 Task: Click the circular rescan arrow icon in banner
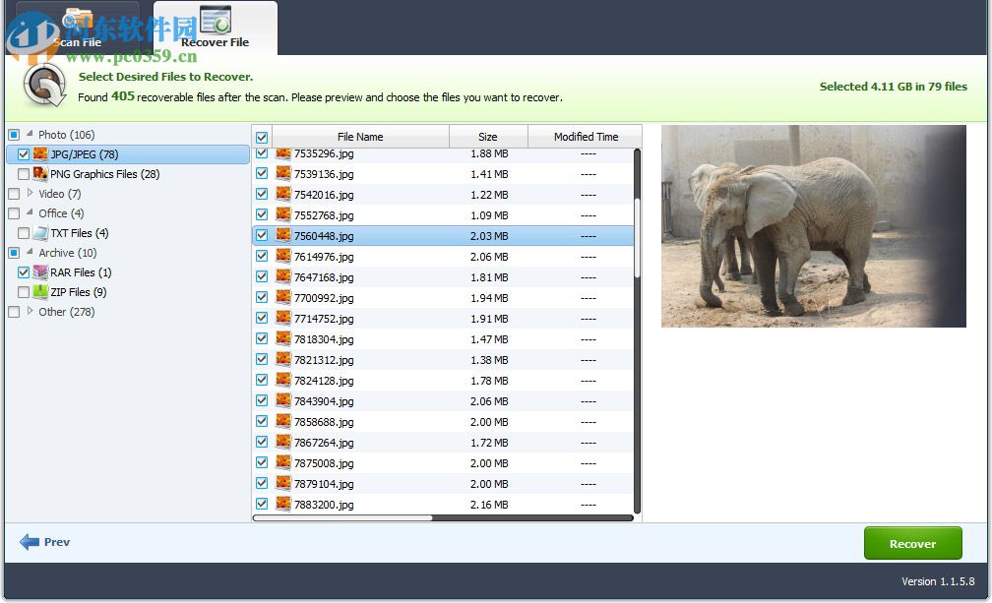click(x=43, y=84)
